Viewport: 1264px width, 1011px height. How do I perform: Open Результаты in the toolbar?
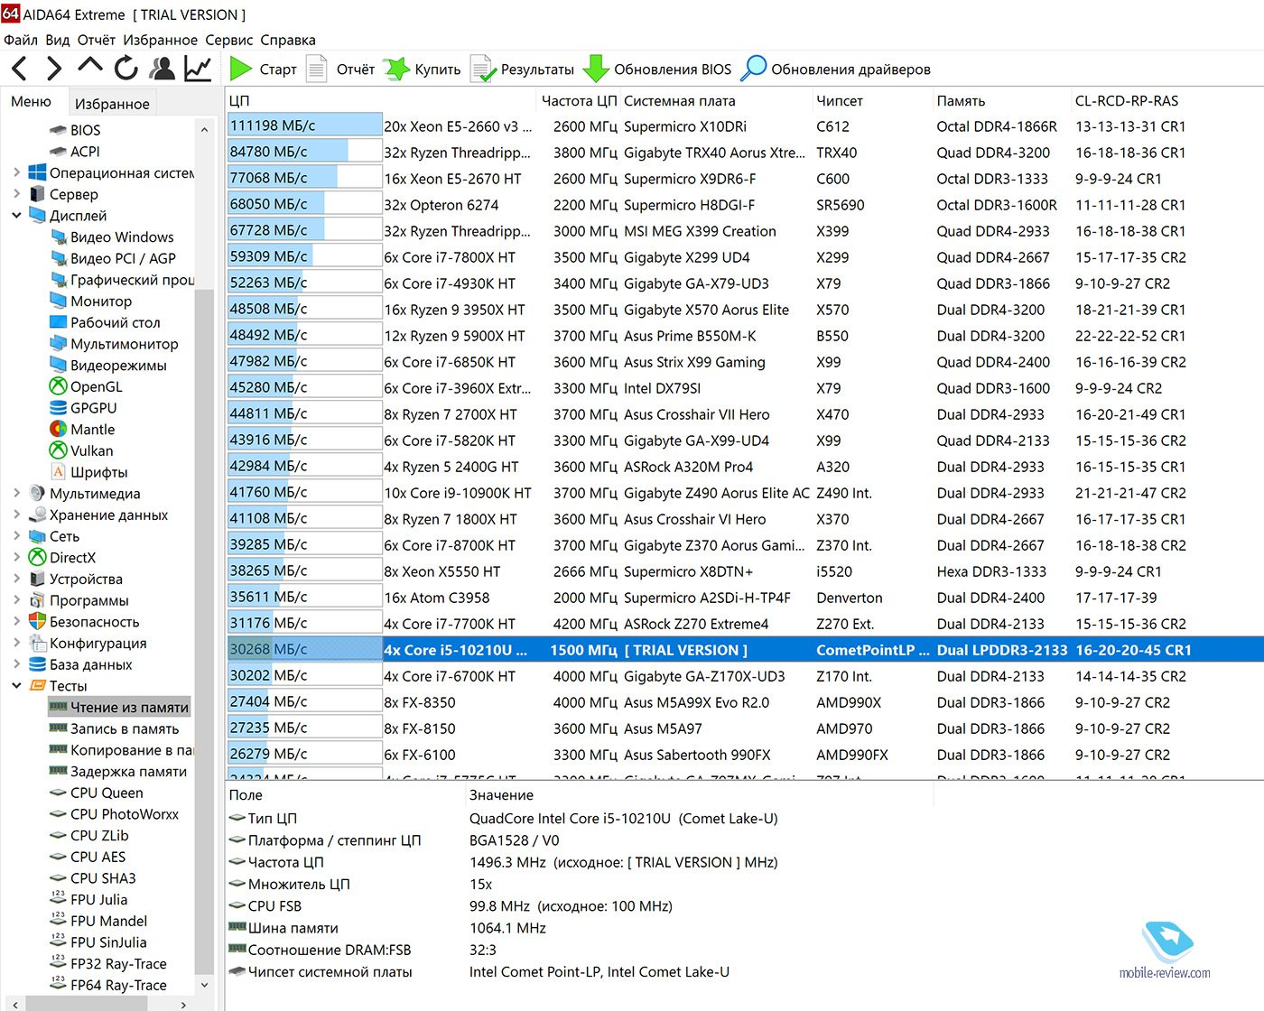(522, 70)
